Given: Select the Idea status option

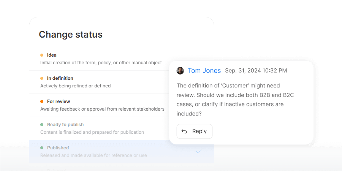Looking at the screenshot, I should pos(52,55).
